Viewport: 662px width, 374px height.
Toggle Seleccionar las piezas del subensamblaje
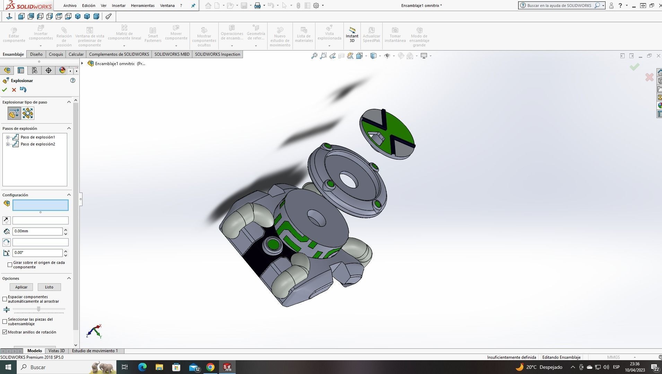pyautogui.click(x=5, y=321)
